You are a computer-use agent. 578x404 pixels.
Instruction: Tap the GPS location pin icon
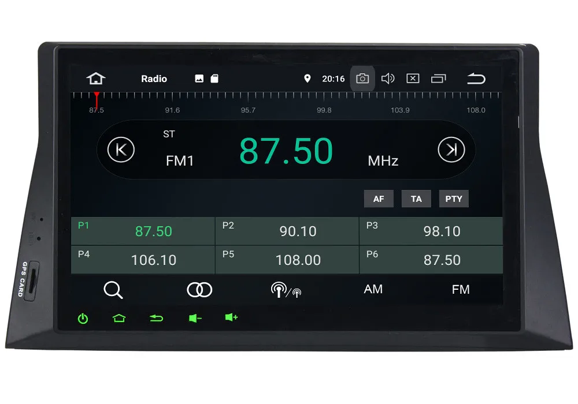[307, 78]
